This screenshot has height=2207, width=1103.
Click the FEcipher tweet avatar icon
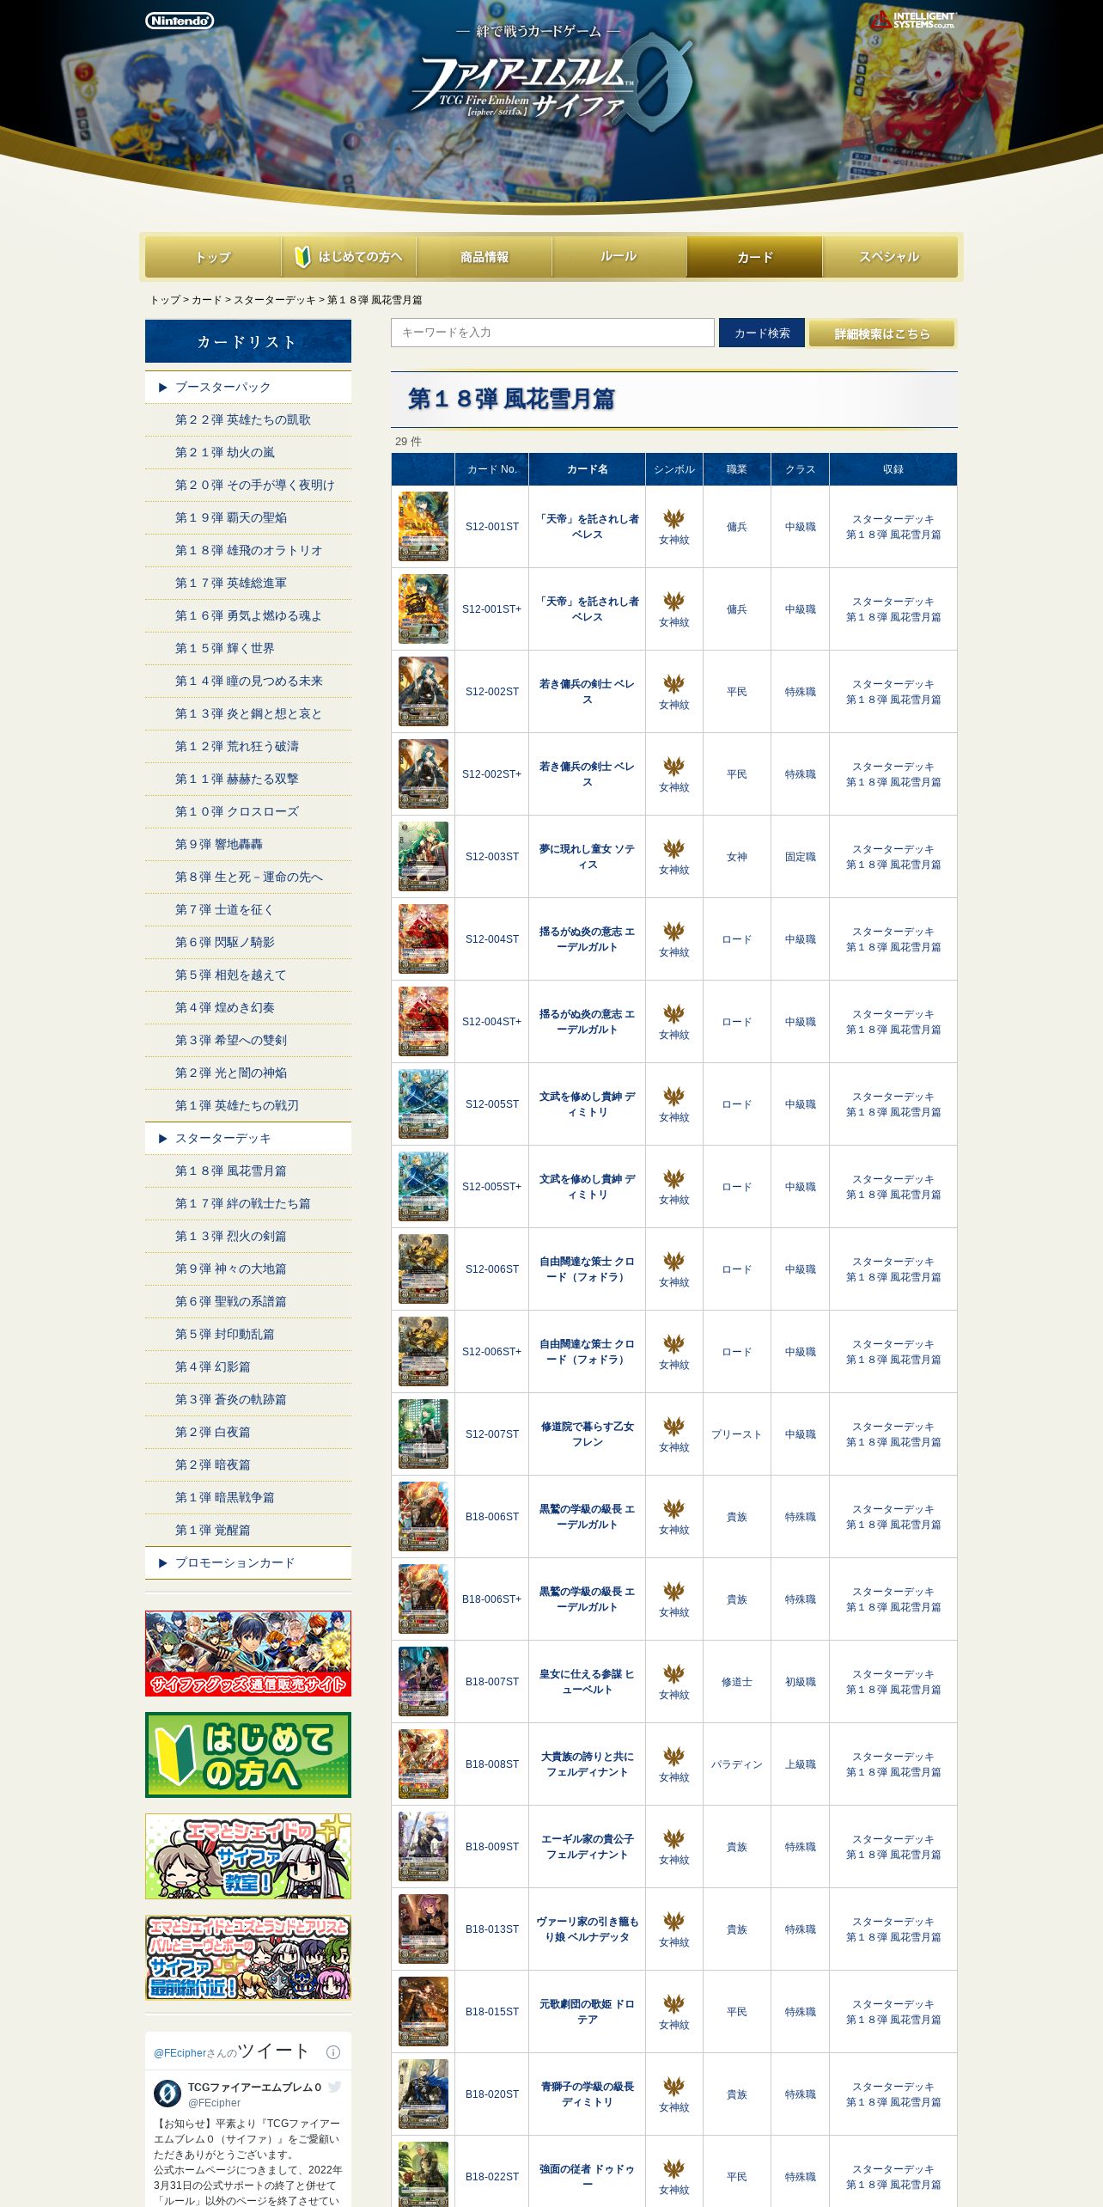[168, 2094]
